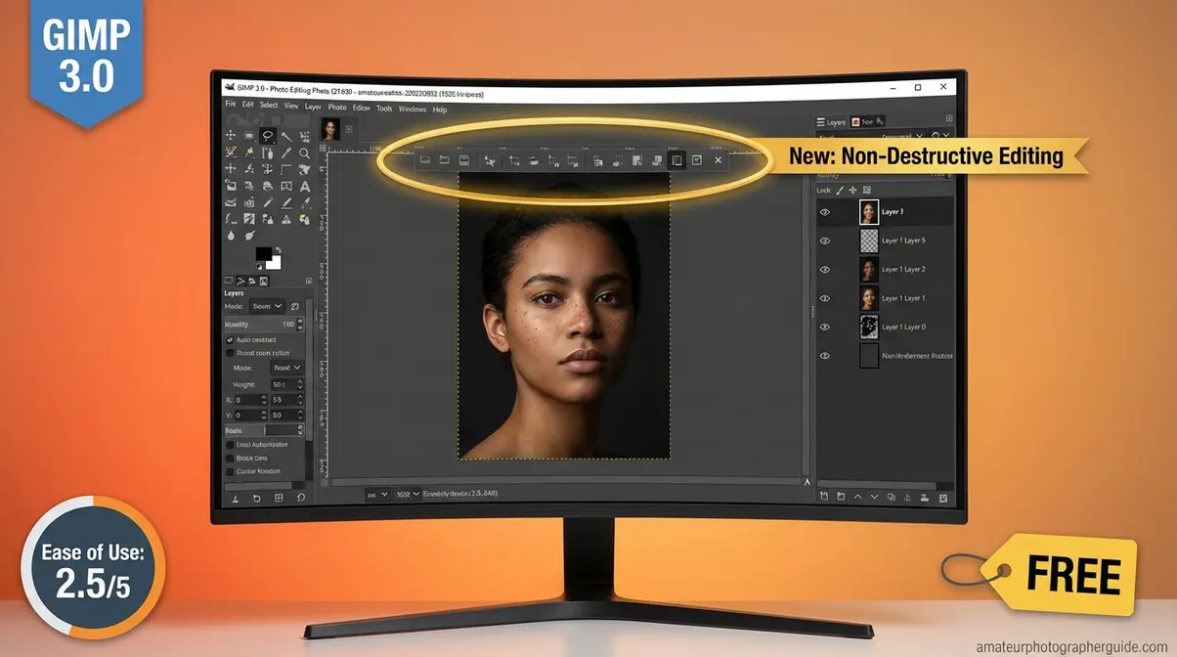
Task: Open the layer Mode dropdown in tool options
Action: [x=266, y=306]
